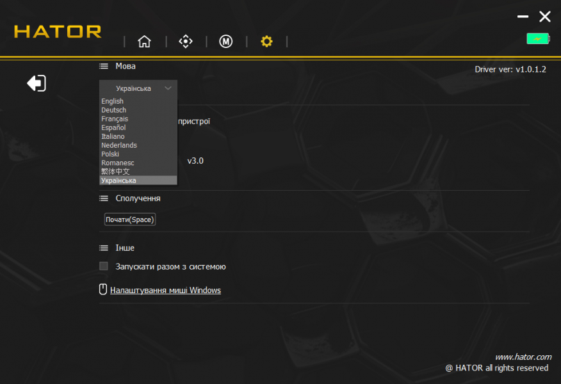Click the mouse icon beside Windows settings link

coord(102,290)
